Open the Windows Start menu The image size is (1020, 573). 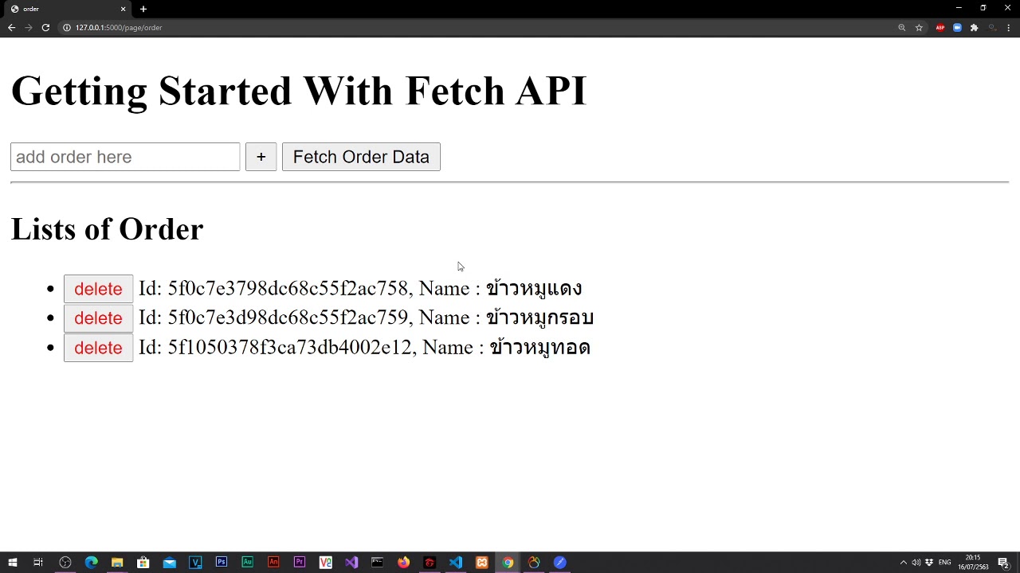[x=13, y=563]
